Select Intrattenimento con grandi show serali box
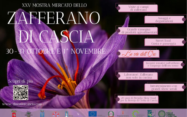 tap(164, 87)
